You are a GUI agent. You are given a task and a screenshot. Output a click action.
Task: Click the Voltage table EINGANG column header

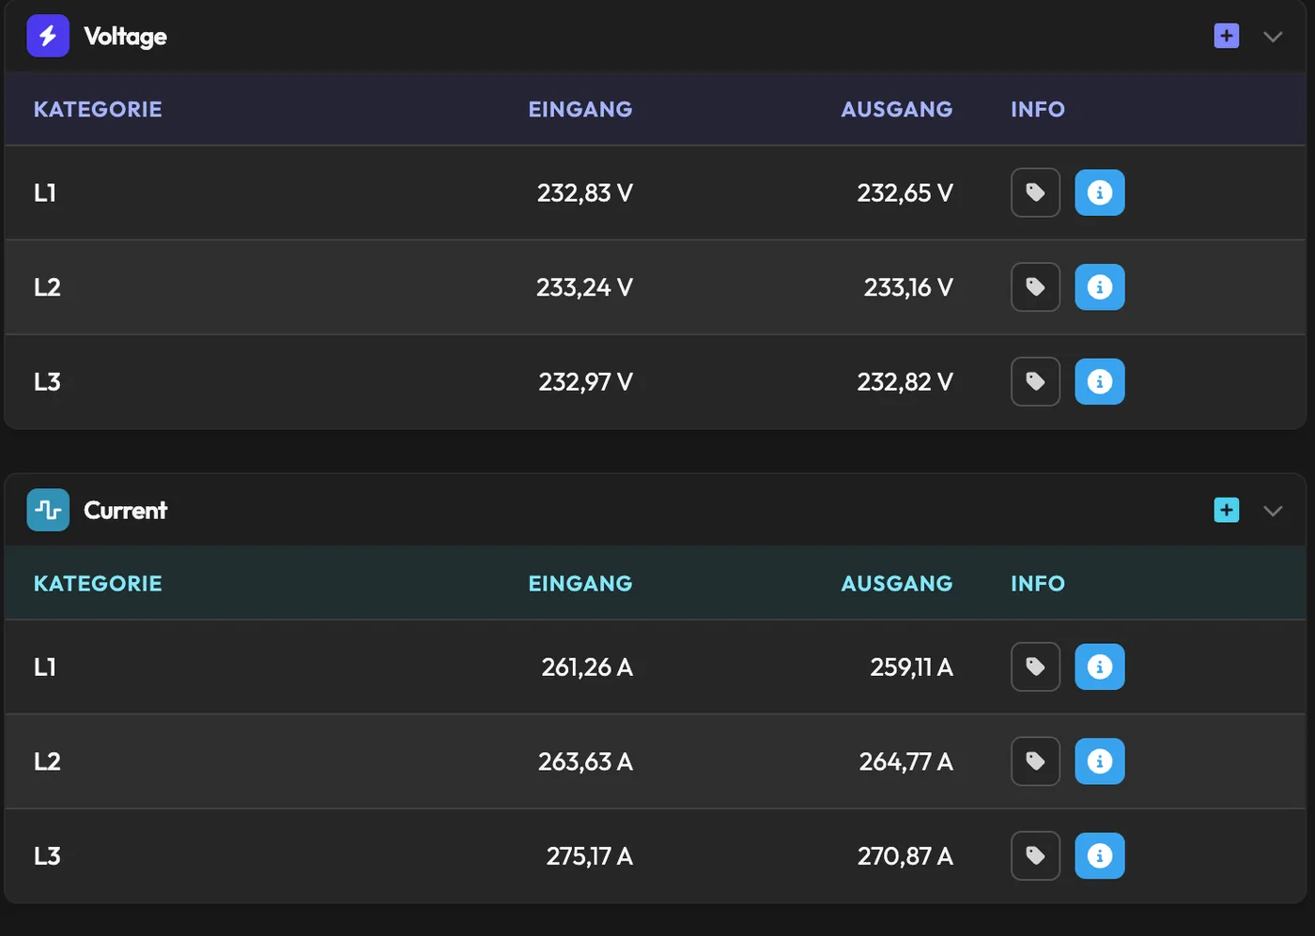(580, 109)
